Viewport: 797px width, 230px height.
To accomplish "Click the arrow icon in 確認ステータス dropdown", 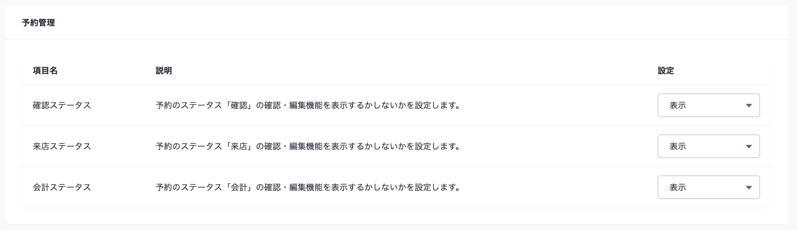I will (749, 106).
